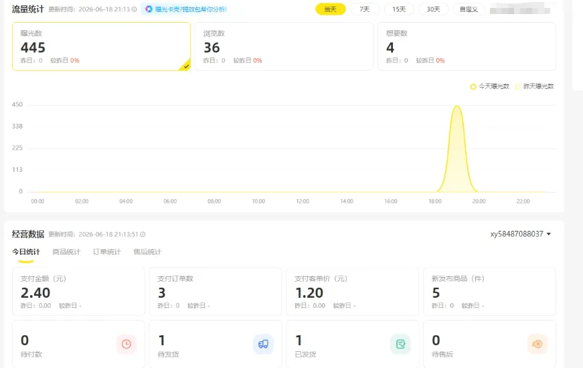This screenshot has height=368, width=583.
Task: Click the info icon beside traffic update time
Action: (x=134, y=9)
